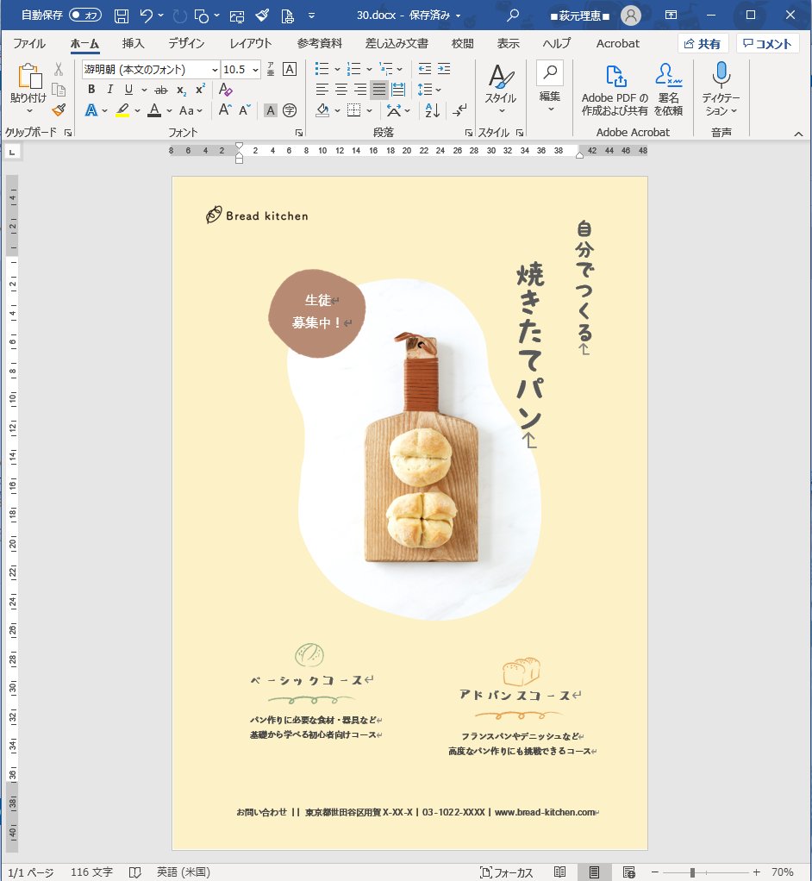Apply yellow text highlight color

[x=122, y=110]
